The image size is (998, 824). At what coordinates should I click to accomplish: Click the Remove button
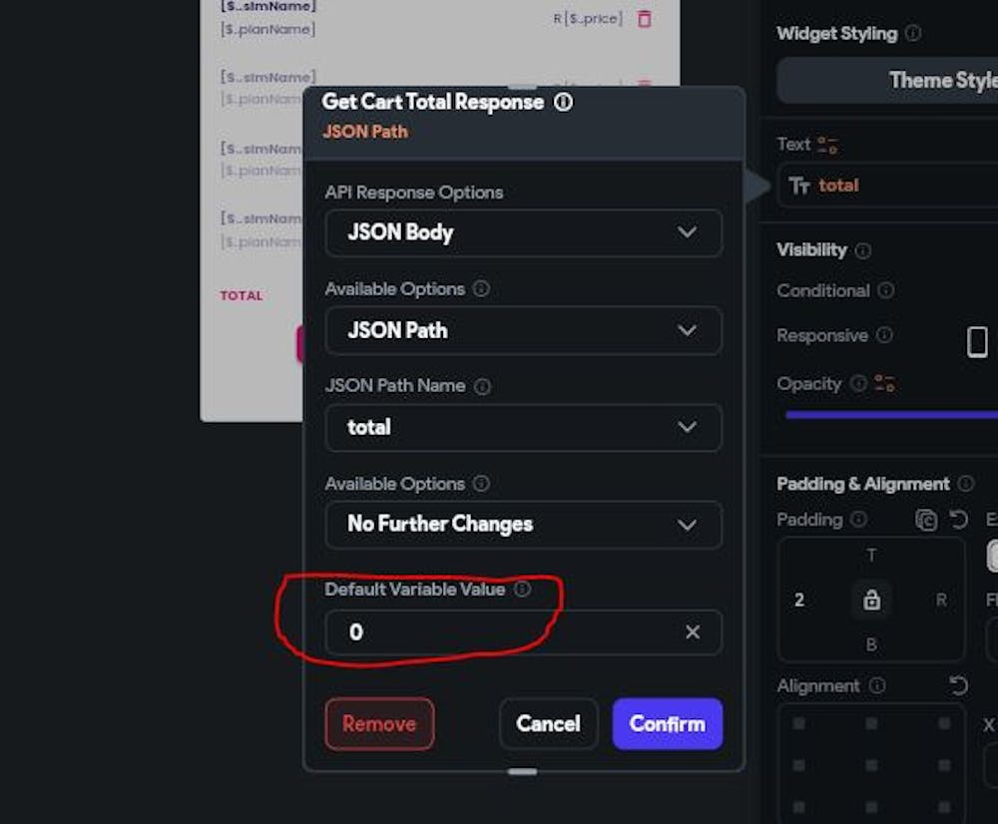(379, 723)
